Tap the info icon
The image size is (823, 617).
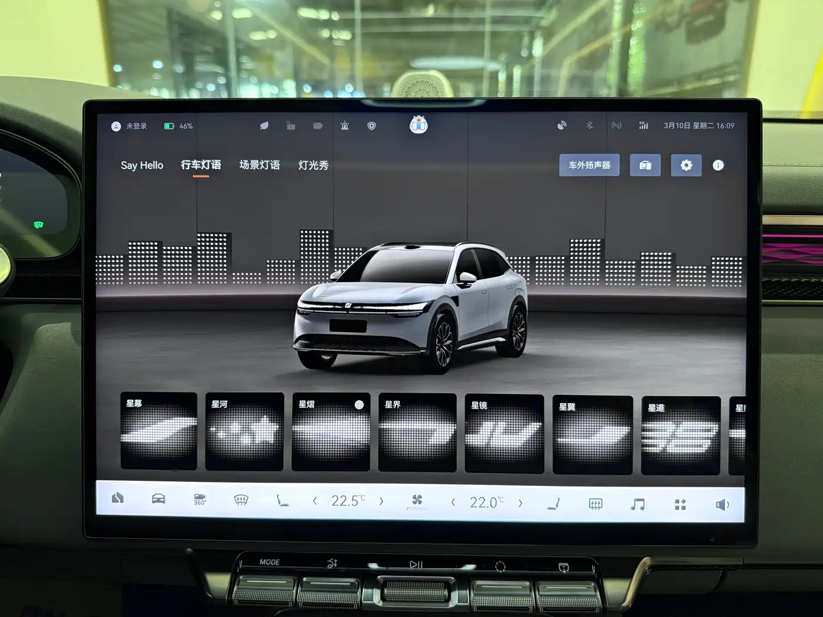[718, 166]
